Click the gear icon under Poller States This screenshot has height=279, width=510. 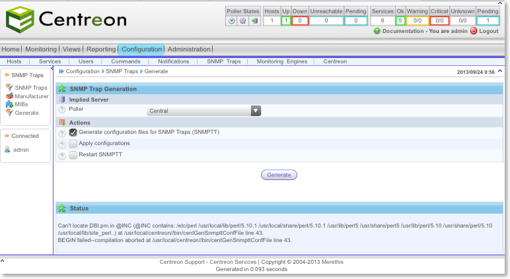(x=242, y=20)
